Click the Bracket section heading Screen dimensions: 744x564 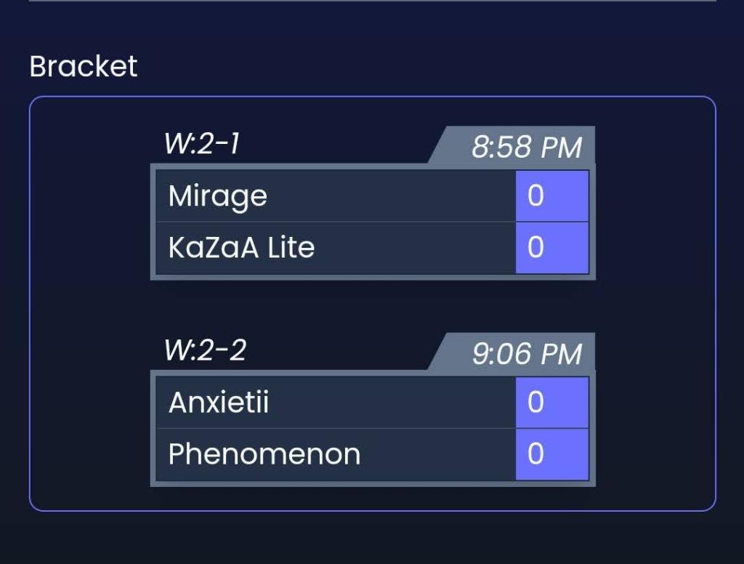tap(83, 67)
